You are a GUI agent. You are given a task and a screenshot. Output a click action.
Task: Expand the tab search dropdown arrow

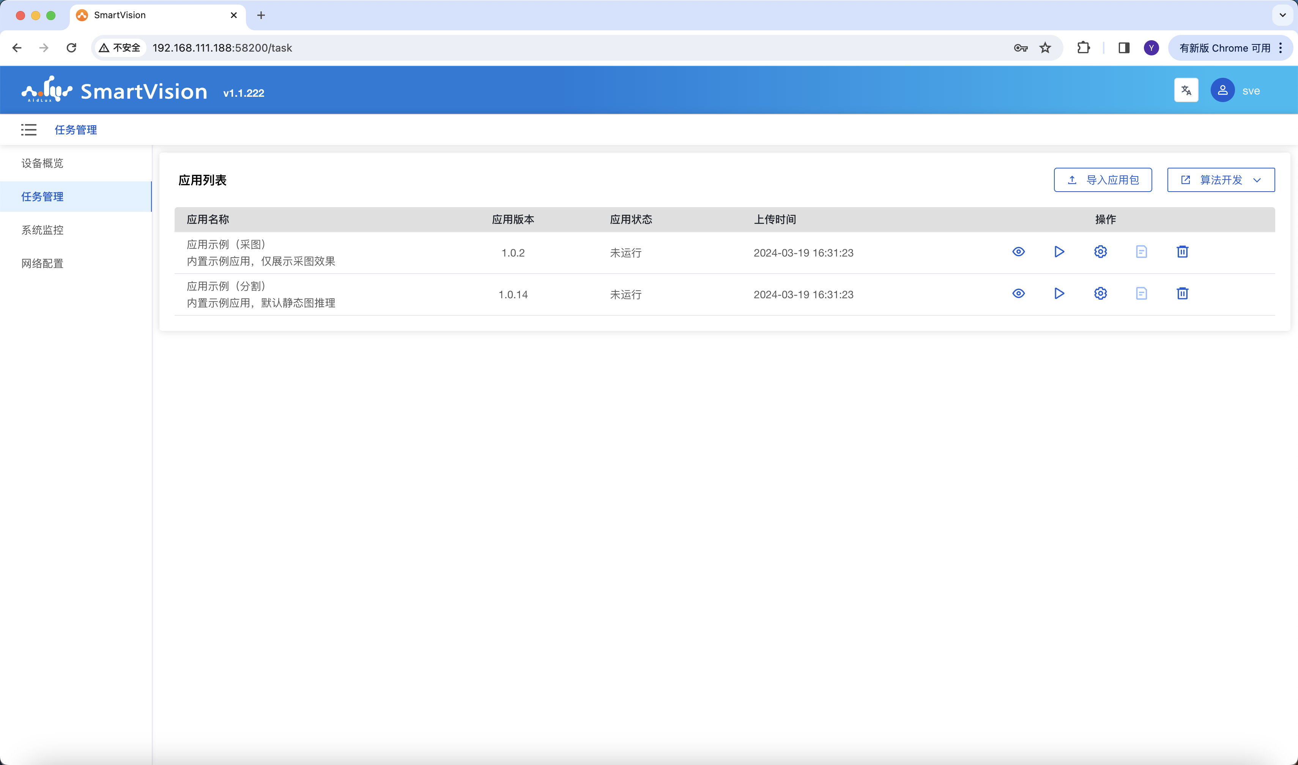click(1282, 16)
